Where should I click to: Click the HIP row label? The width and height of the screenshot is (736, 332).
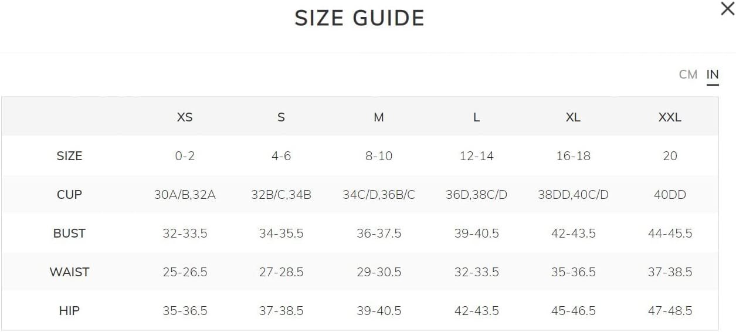pos(69,311)
